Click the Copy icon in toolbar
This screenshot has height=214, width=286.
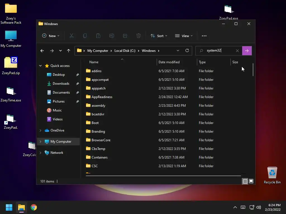(x=85, y=36)
